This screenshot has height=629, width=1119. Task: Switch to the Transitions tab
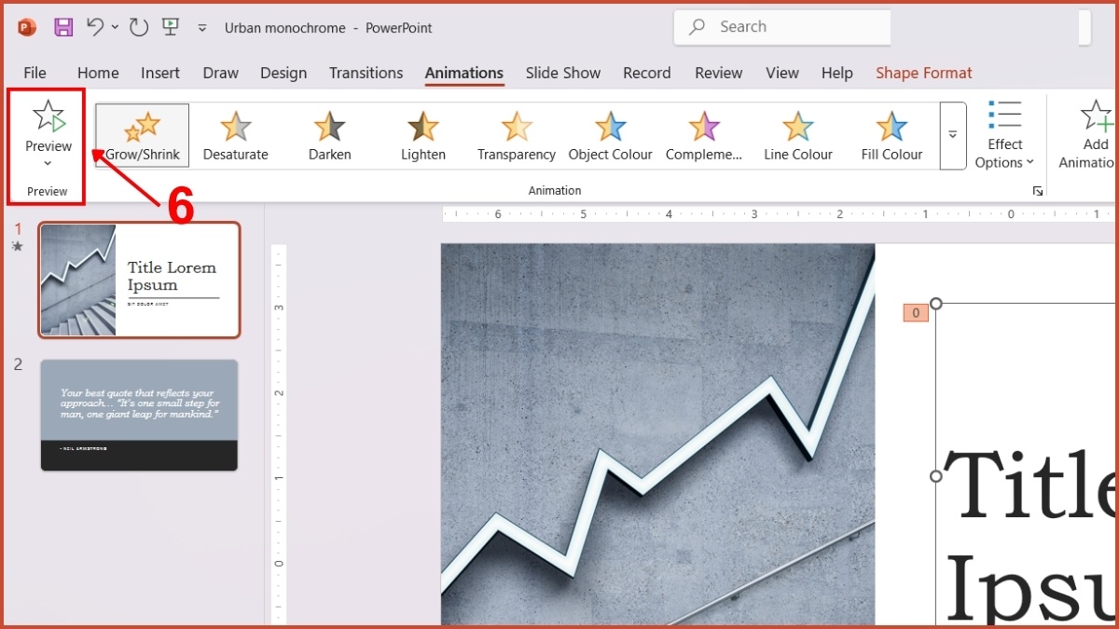(x=366, y=73)
